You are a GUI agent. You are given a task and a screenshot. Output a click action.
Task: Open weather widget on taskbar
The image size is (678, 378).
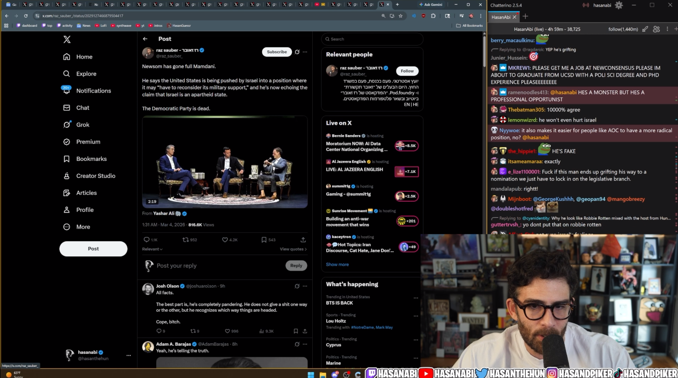(x=14, y=374)
